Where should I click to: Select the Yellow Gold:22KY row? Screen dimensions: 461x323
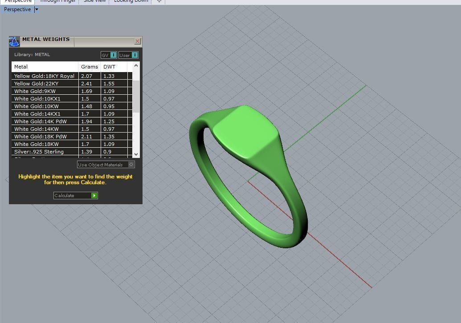pos(72,84)
